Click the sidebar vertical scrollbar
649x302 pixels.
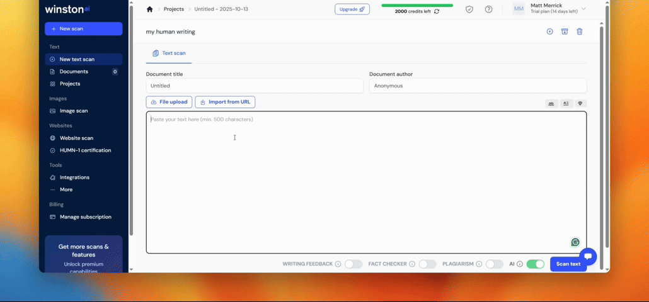[x=131, y=120]
